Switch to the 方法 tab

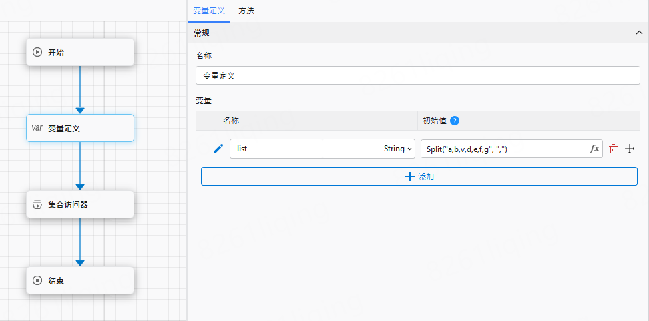(246, 11)
